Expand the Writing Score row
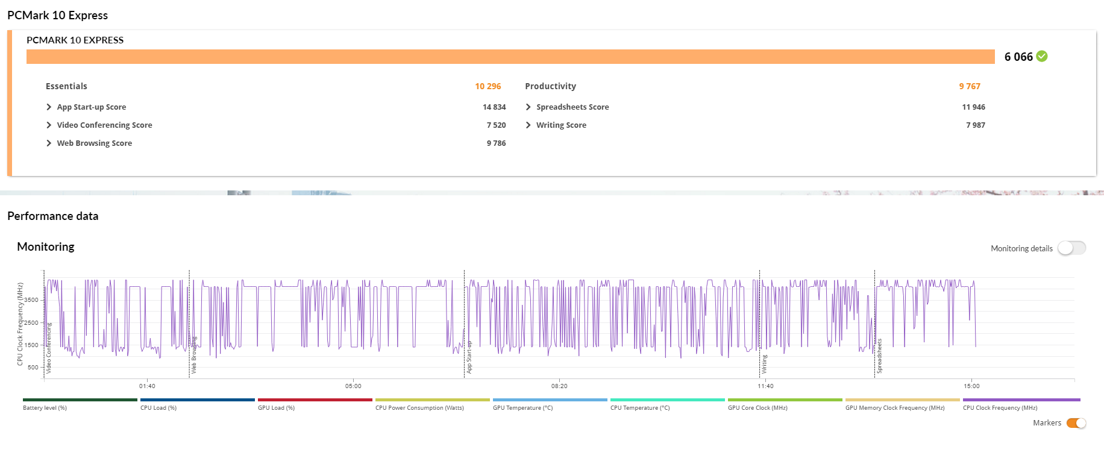1104x455 pixels. [528, 125]
